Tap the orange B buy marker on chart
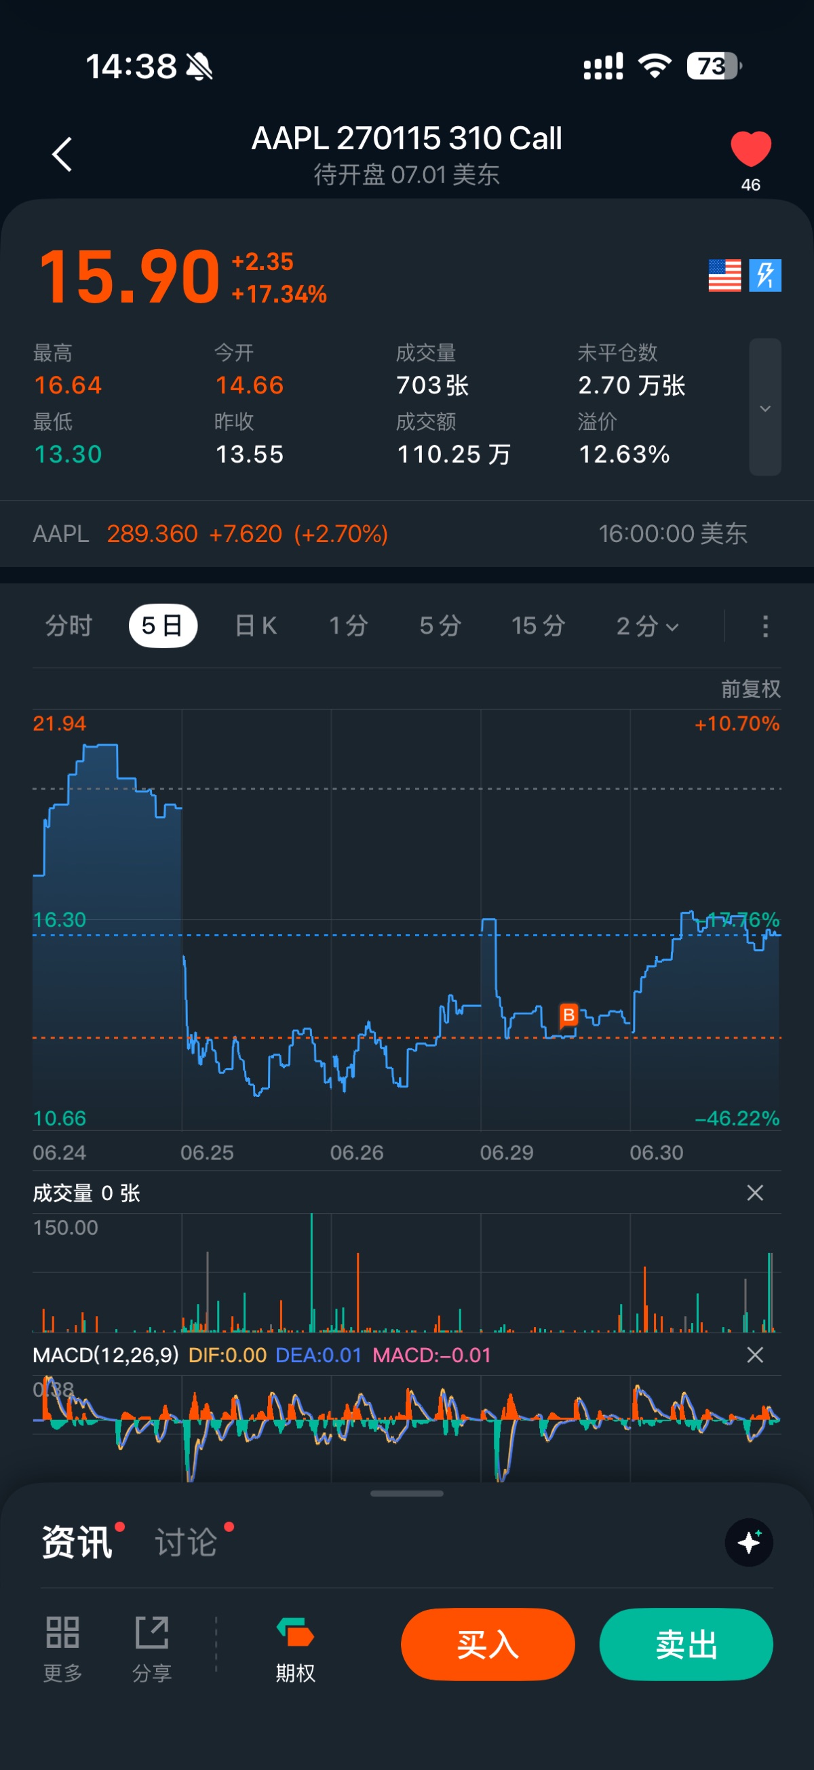Image resolution: width=814 pixels, height=1770 pixels. pos(568,1015)
